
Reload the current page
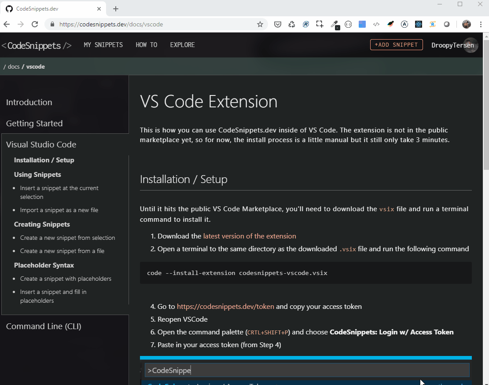tap(35, 24)
